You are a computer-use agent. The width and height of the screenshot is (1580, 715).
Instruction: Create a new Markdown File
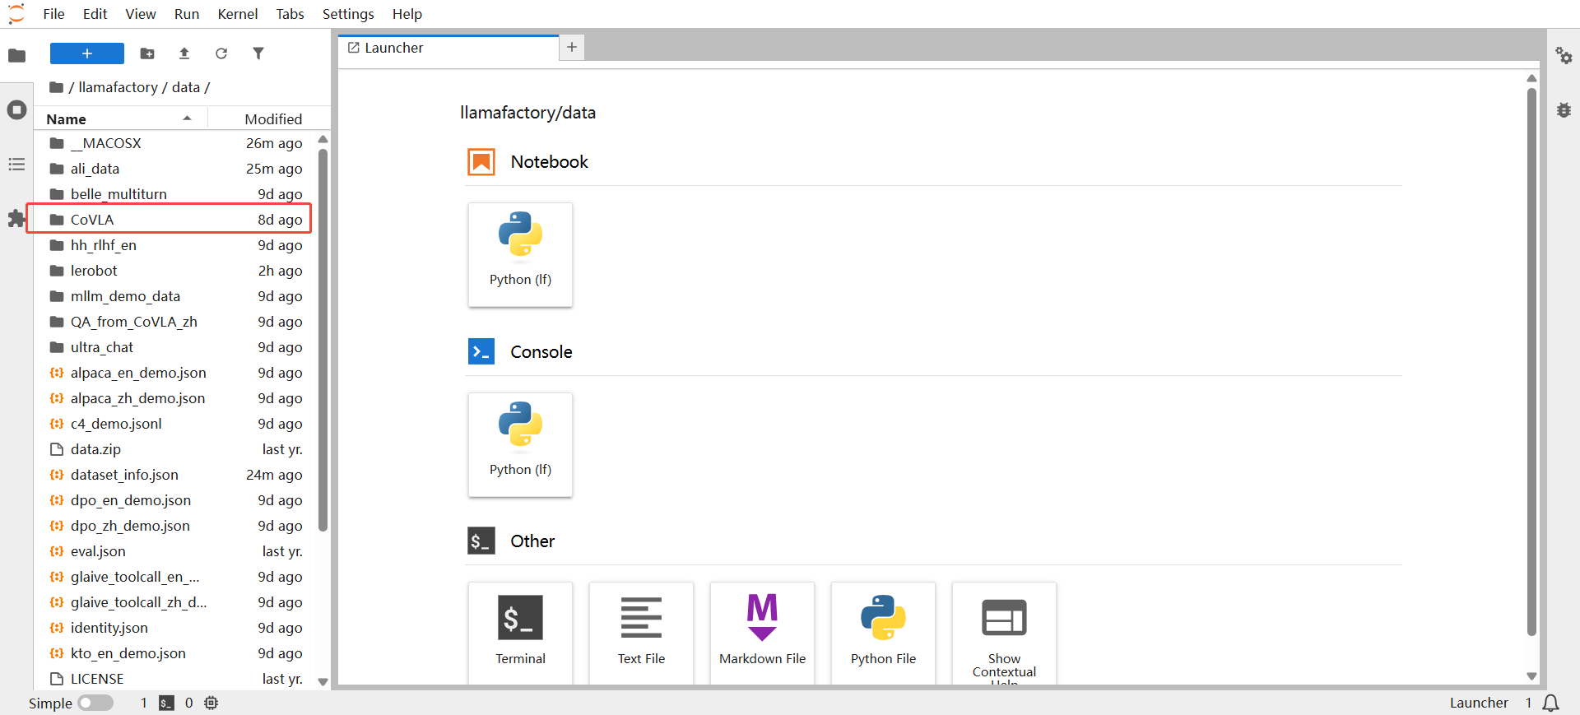(x=762, y=631)
